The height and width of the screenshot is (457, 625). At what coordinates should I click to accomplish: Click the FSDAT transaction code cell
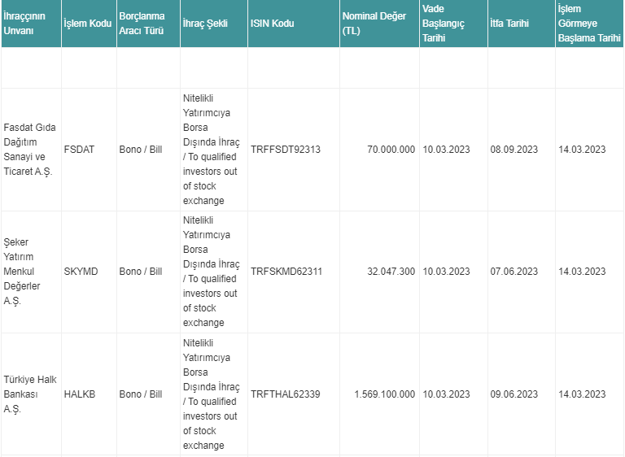coord(79,150)
